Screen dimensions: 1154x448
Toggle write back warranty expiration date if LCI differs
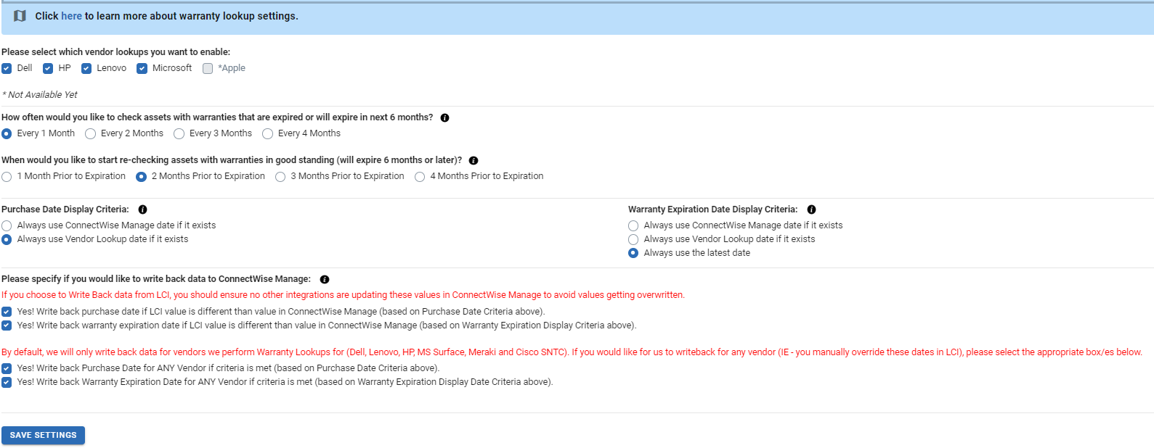point(7,325)
